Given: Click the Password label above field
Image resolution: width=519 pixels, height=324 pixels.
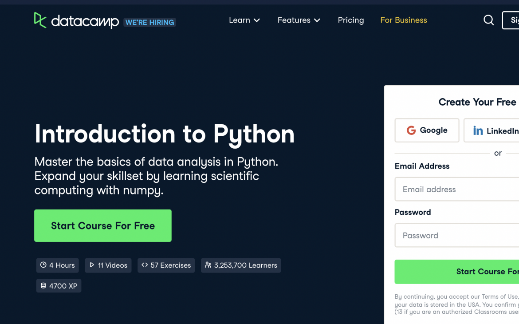Looking at the screenshot, I should pyautogui.click(x=413, y=212).
